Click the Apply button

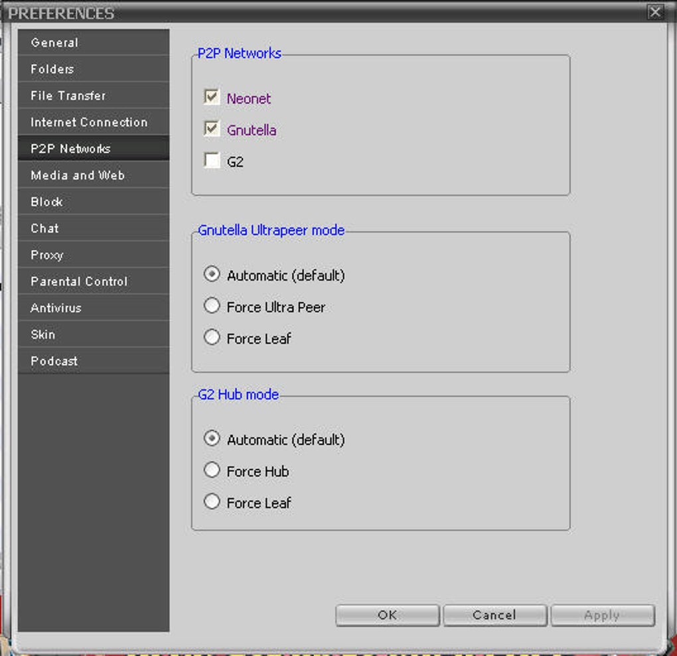602,615
